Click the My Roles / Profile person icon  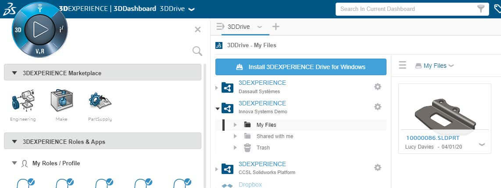25,164
